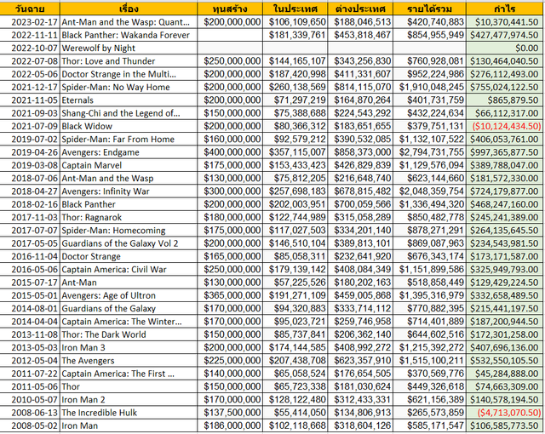Select the Werewolf by Night title cell
The image size is (545, 434).
(x=129, y=48)
